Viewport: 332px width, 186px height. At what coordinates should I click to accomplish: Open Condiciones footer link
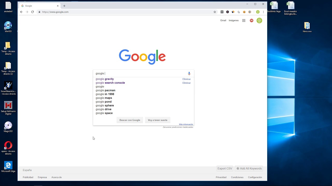[237, 177]
